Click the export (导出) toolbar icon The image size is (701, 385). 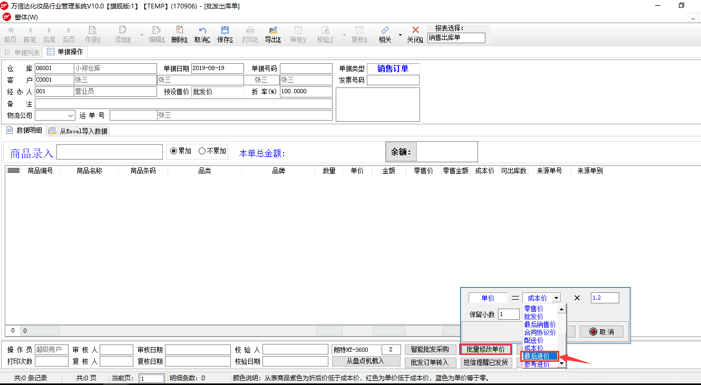pyautogui.click(x=272, y=35)
